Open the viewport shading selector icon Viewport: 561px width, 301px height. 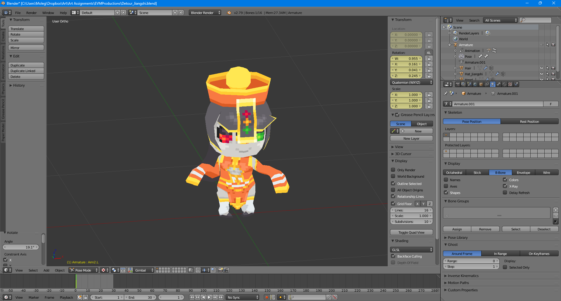(x=104, y=270)
